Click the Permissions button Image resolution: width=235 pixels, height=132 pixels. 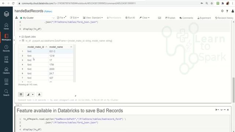click(114, 18)
